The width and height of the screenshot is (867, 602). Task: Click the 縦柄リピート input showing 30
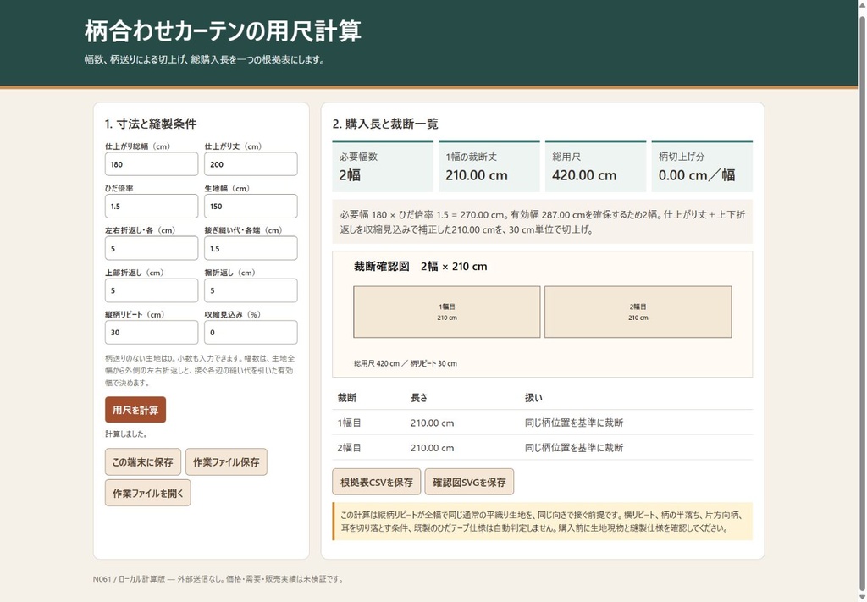pyautogui.click(x=152, y=332)
